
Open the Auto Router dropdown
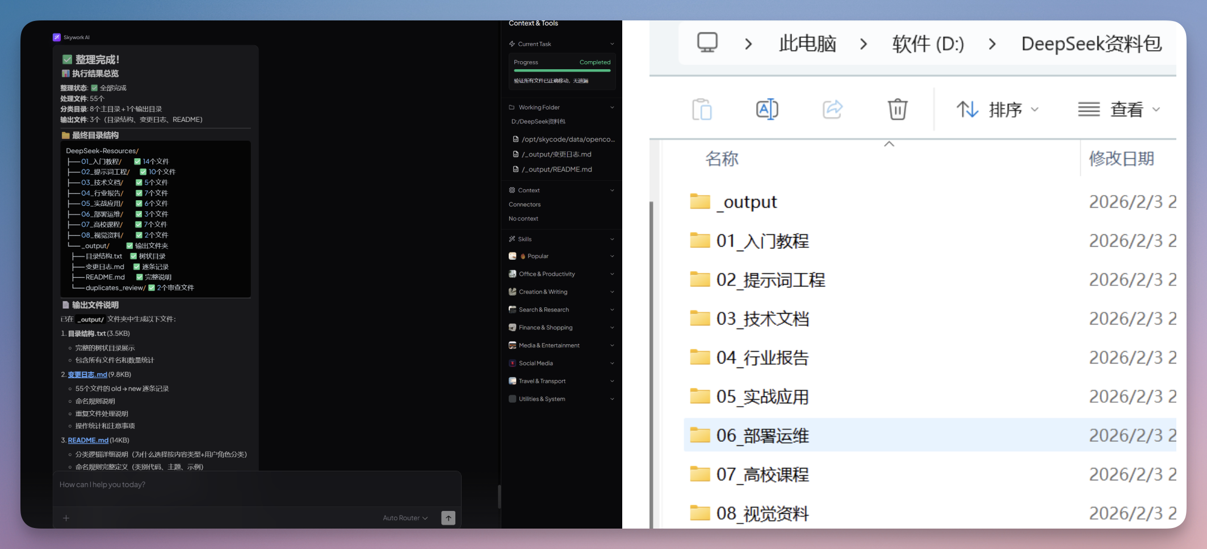[x=404, y=518]
